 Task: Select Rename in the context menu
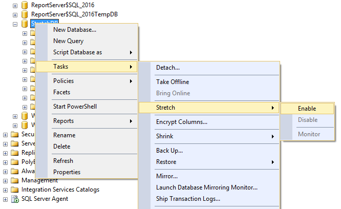(x=87, y=135)
